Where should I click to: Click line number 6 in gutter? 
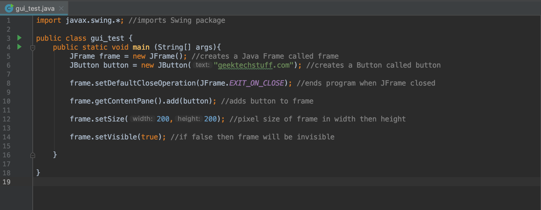(x=8, y=65)
